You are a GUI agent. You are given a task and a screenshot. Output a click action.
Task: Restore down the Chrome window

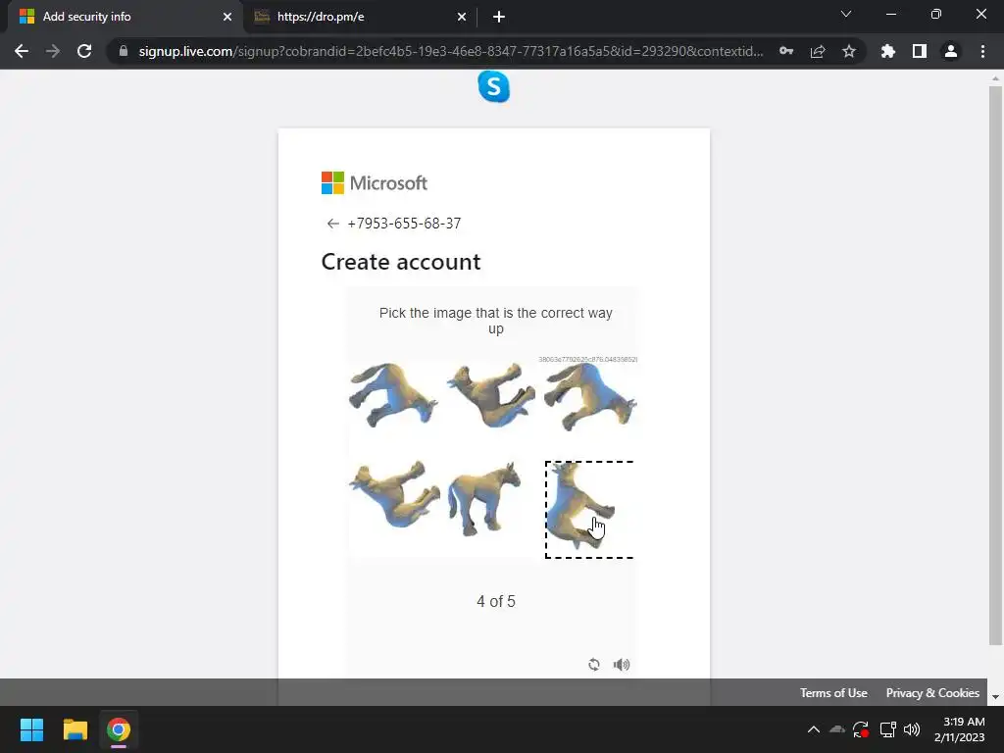(936, 14)
